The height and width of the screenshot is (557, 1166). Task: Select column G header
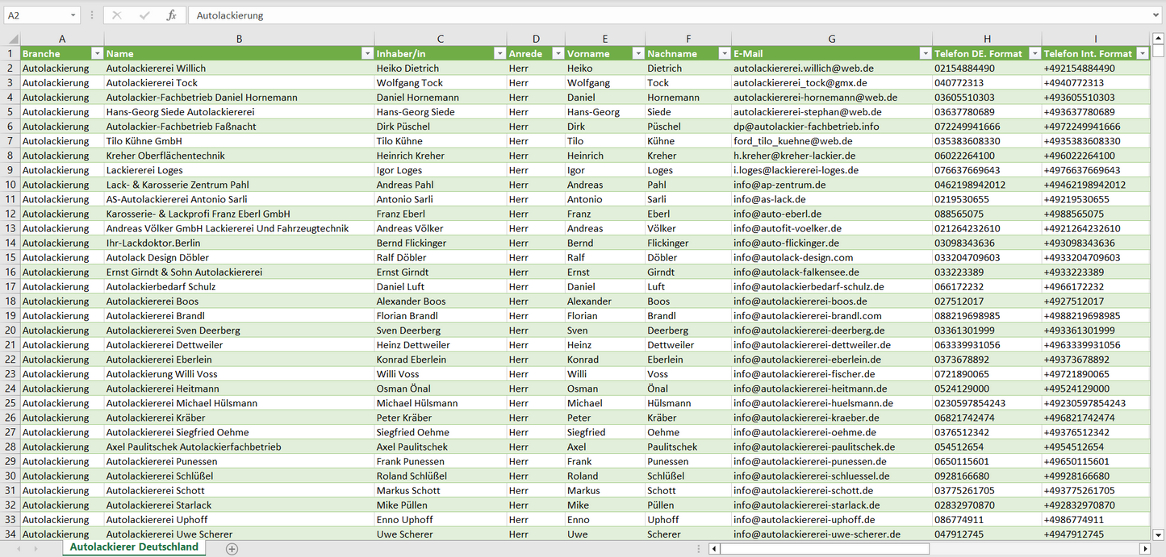coord(831,39)
